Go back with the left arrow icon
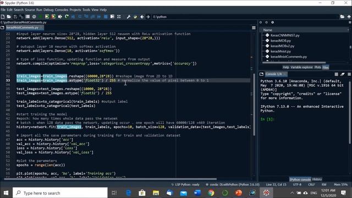This screenshot has height=198, width=352. click(x=142, y=16)
